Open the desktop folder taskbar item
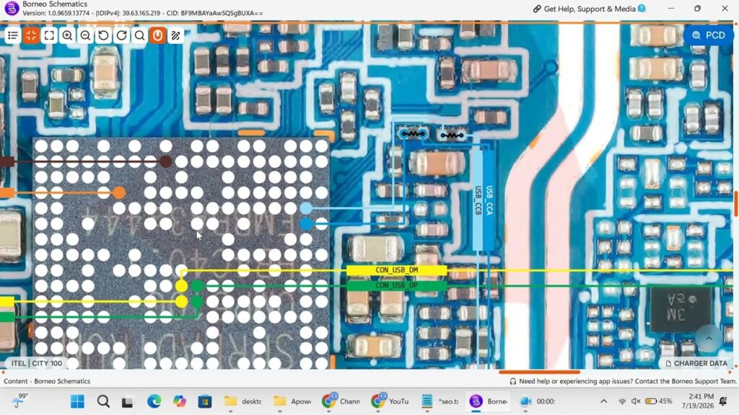Image resolution: width=739 pixels, height=415 pixels. (x=242, y=401)
